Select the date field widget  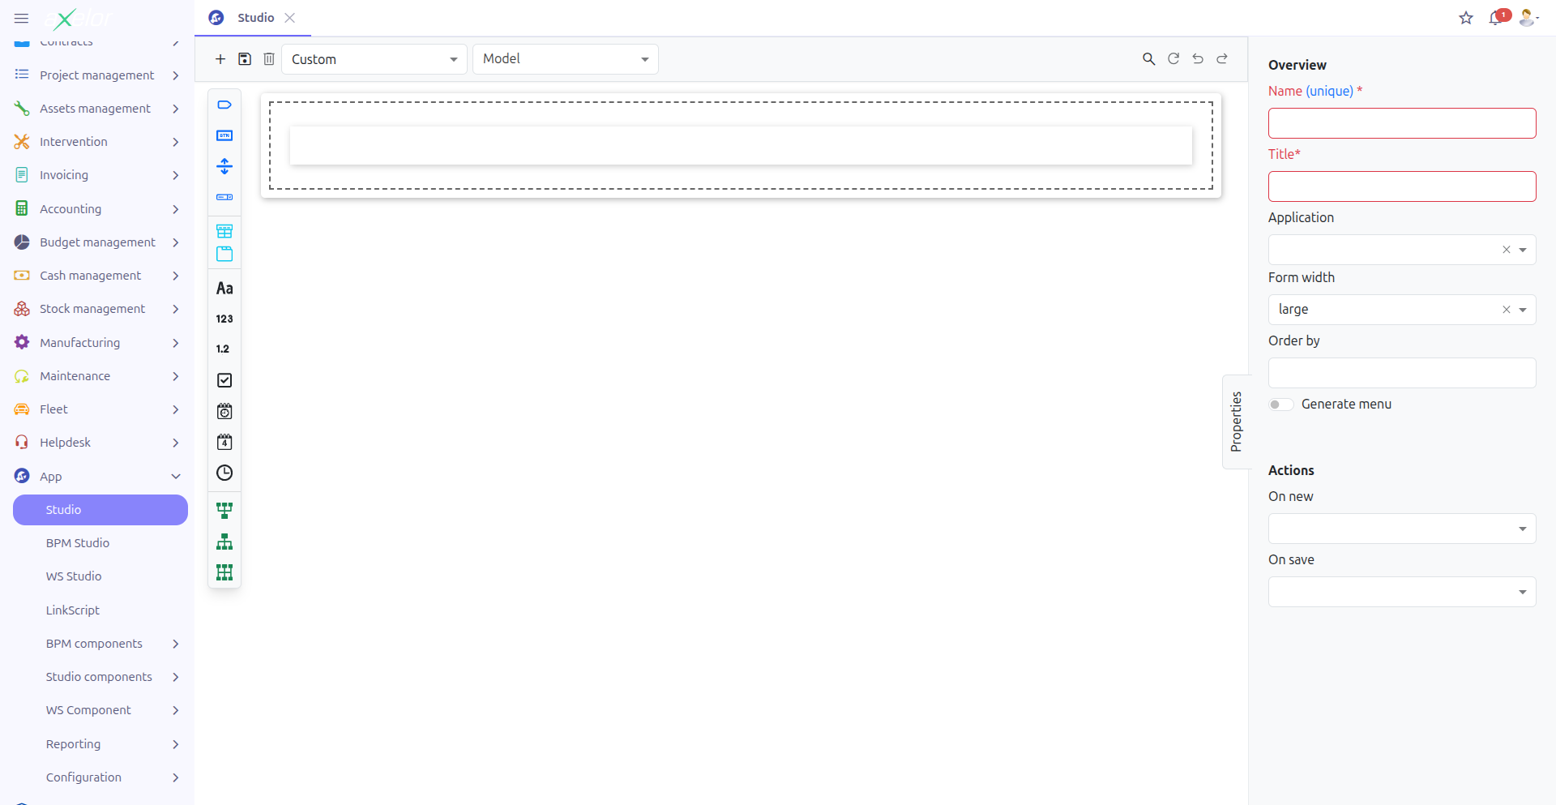click(224, 442)
